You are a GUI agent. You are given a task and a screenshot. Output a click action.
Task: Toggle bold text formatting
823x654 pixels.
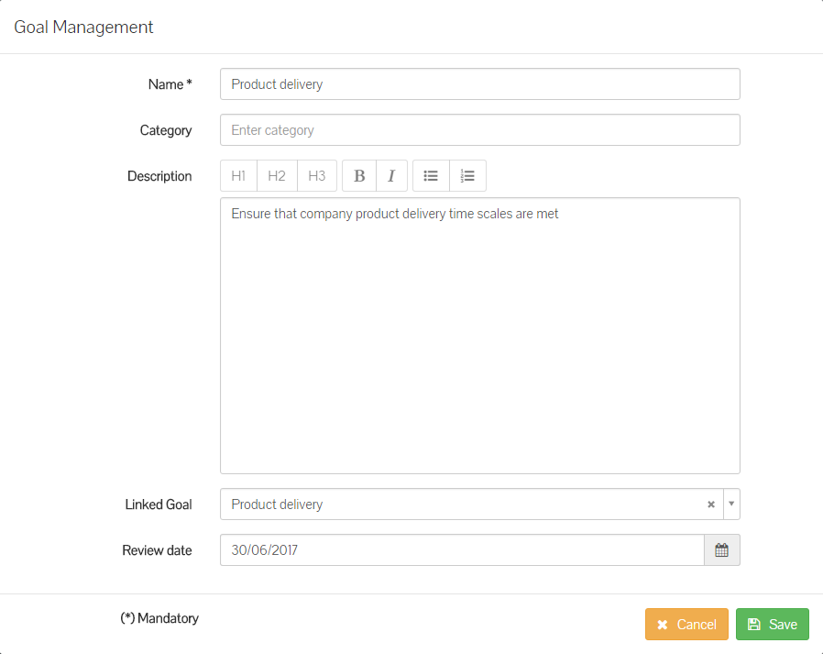click(359, 176)
